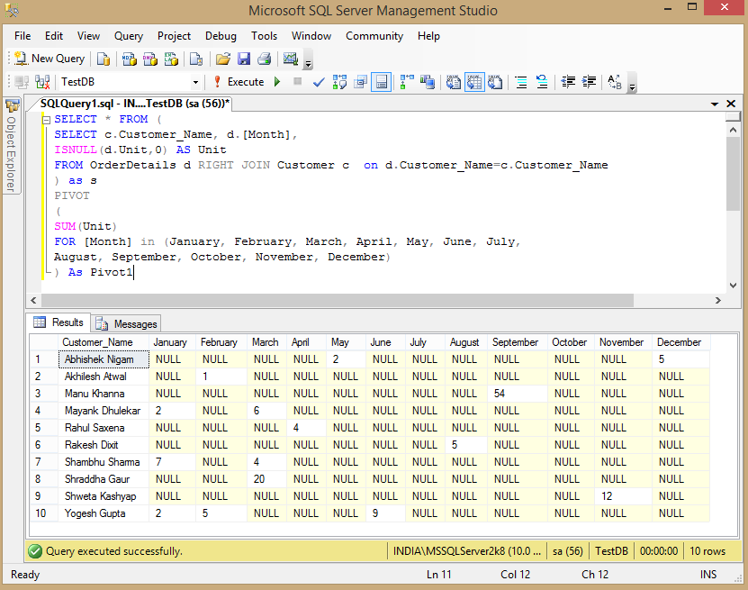The image size is (748, 590).
Task: Open the Query menu
Action: pos(129,36)
